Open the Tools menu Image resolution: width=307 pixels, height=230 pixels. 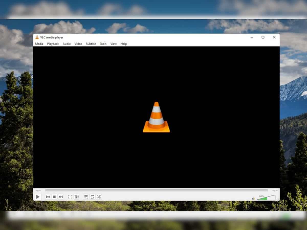coord(103,44)
